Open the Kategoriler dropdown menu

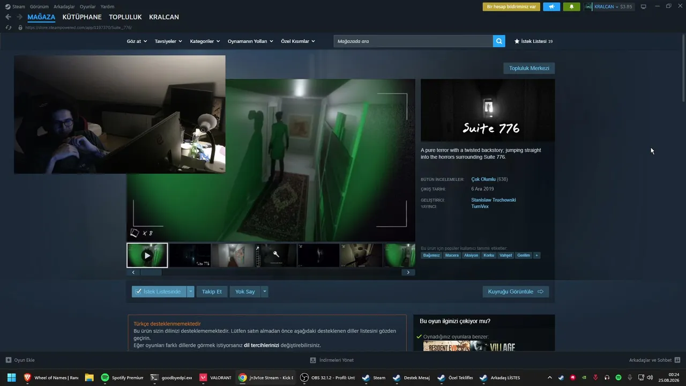205,41
